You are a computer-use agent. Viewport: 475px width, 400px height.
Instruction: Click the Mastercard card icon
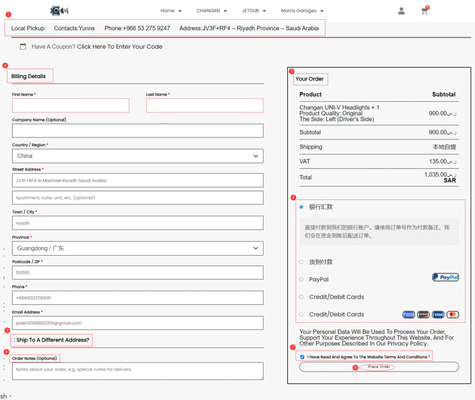453,315
